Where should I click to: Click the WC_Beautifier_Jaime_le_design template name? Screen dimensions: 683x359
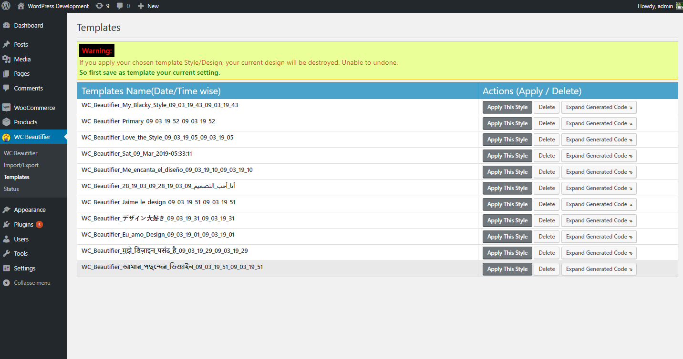coord(158,202)
